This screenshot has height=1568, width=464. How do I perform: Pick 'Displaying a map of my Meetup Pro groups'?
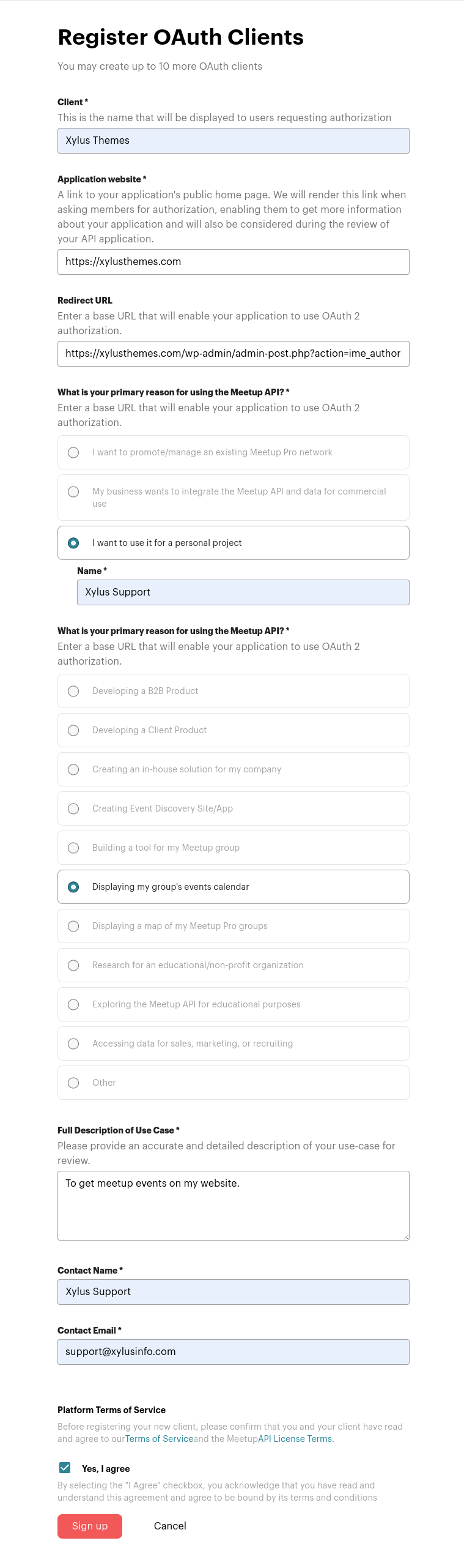pyautogui.click(x=73, y=926)
